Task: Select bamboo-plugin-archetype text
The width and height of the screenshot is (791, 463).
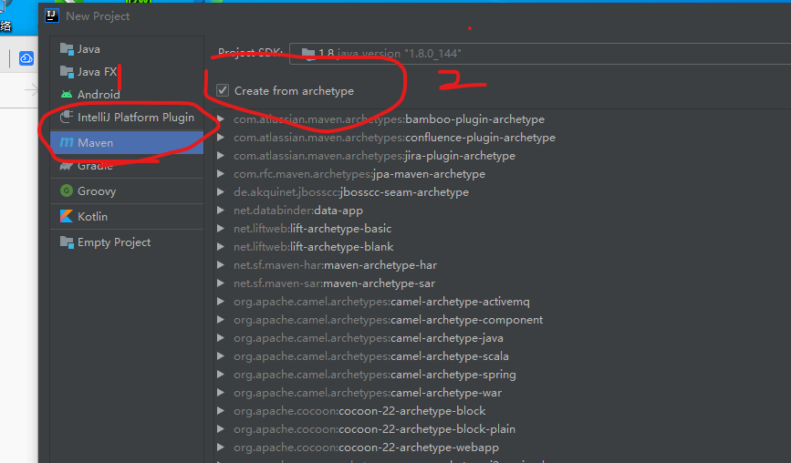Action: pyautogui.click(x=474, y=119)
